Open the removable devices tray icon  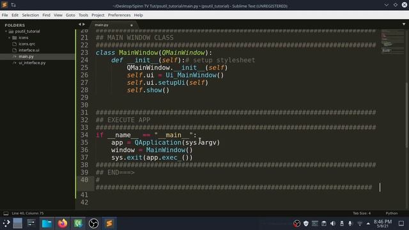click(342, 224)
